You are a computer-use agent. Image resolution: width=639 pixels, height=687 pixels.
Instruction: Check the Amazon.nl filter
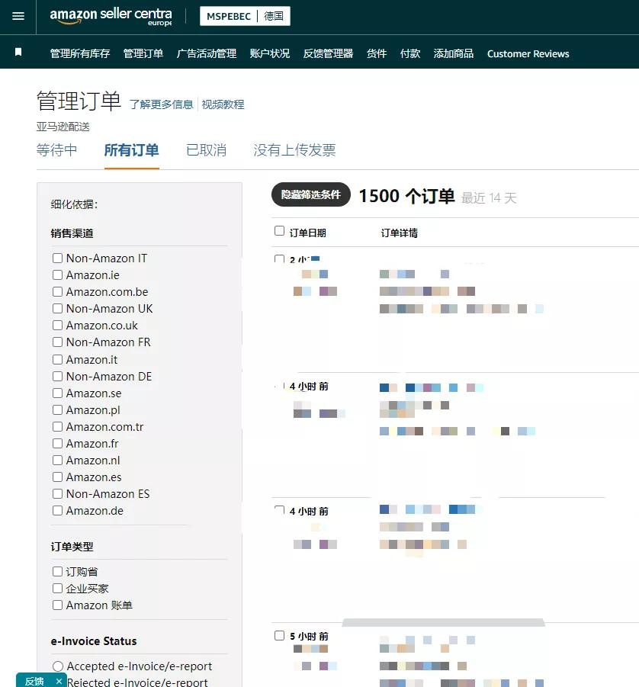point(57,460)
